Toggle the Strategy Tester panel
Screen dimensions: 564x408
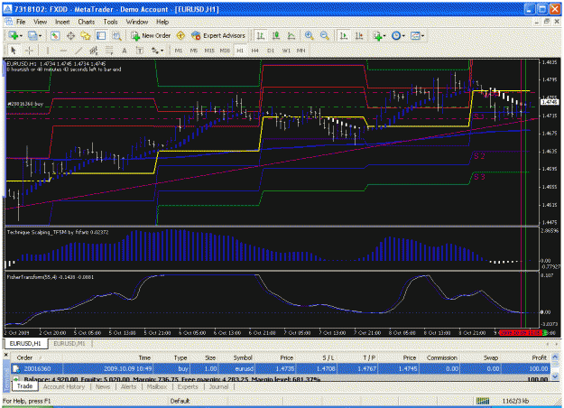(x=116, y=35)
